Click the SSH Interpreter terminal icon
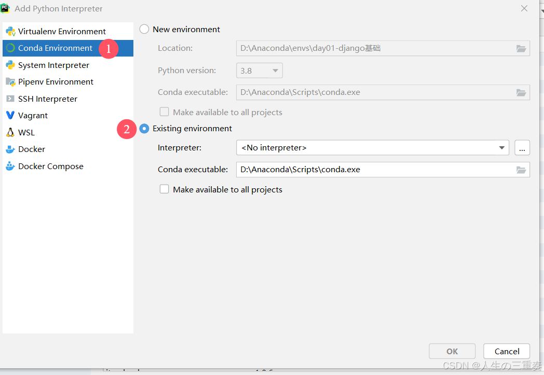 [x=10, y=99]
